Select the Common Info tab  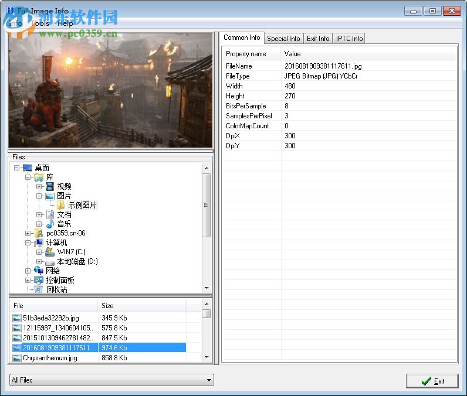pos(242,37)
